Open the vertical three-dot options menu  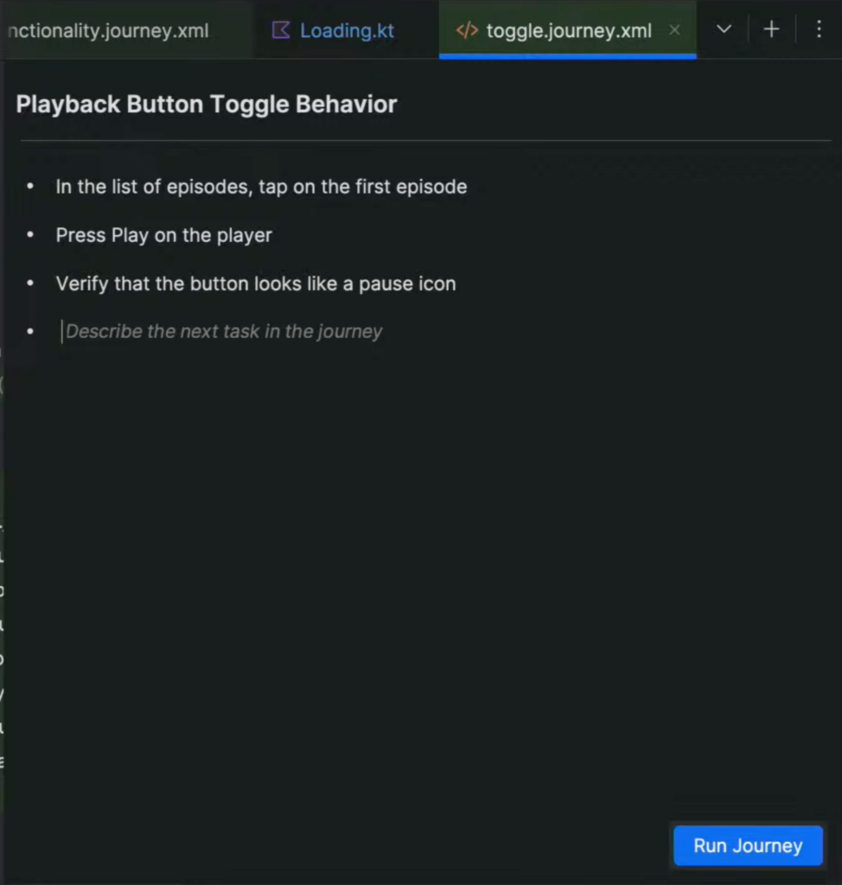click(819, 30)
